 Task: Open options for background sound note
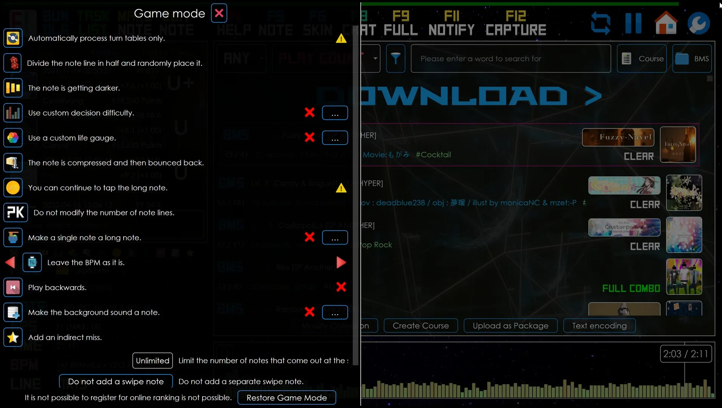pos(335,312)
